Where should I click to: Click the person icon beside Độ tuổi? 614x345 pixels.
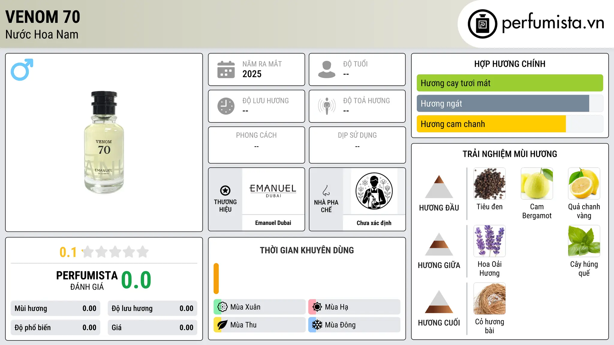327,69
